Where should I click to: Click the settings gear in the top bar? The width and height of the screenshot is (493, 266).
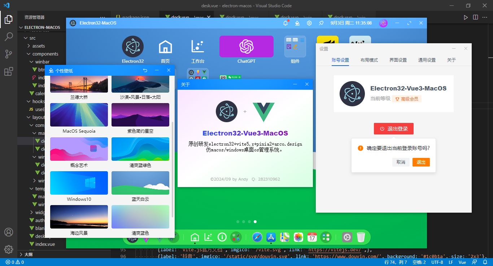(x=309, y=23)
